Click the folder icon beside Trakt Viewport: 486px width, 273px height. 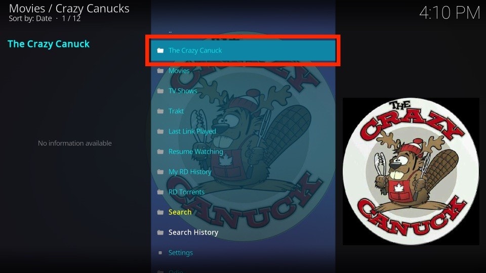[x=160, y=111]
